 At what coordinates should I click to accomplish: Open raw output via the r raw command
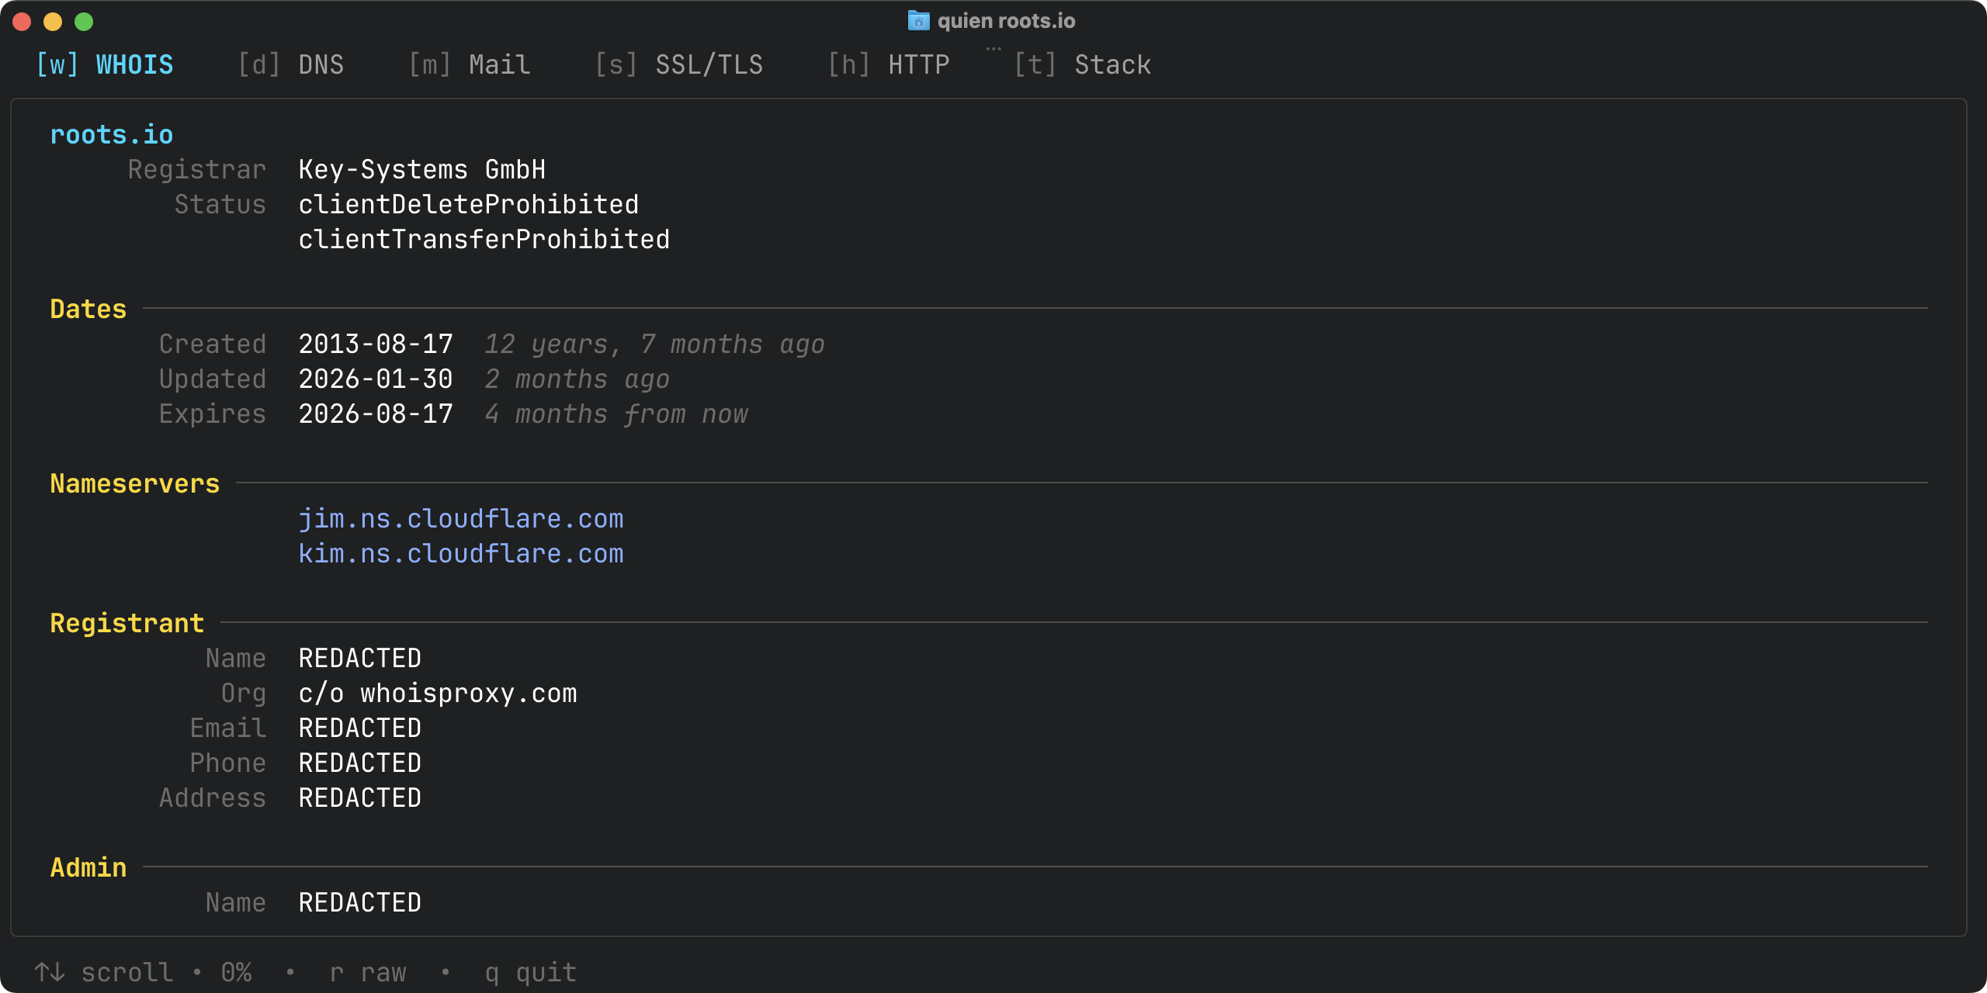click(367, 971)
